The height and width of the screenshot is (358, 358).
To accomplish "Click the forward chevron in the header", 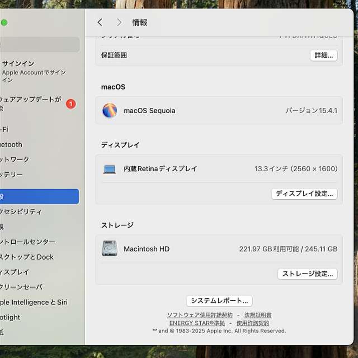I will [x=119, y=22].
